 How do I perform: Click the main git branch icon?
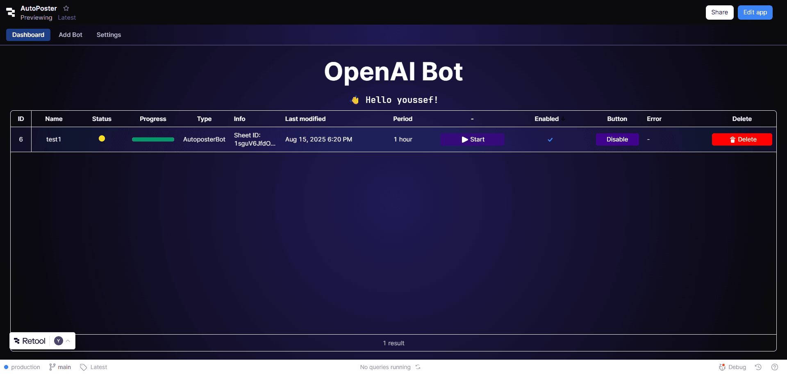click(x=52, y=367)
